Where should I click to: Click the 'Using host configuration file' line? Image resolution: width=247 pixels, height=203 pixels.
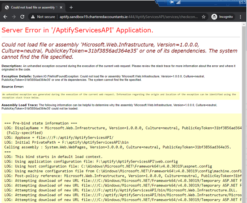tap(108, 166)
